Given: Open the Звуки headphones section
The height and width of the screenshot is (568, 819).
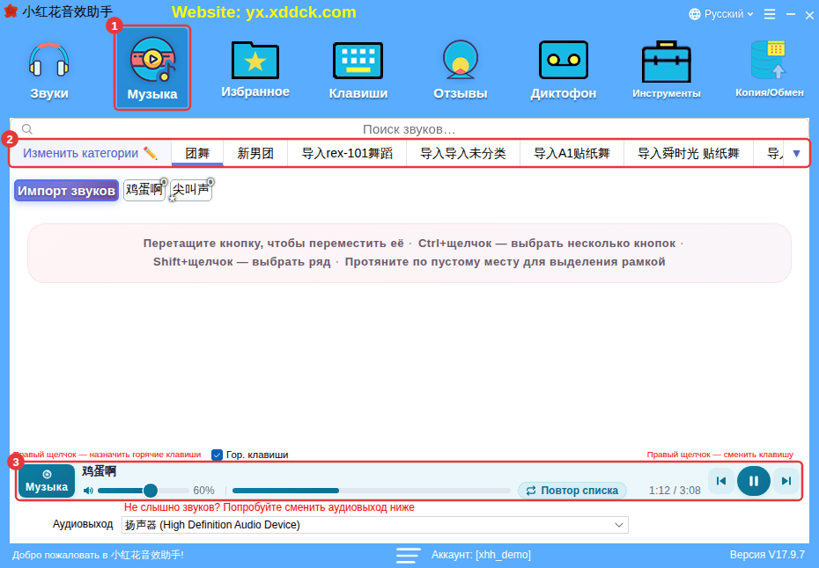Looking at the screenshot, I should [48, 70].
